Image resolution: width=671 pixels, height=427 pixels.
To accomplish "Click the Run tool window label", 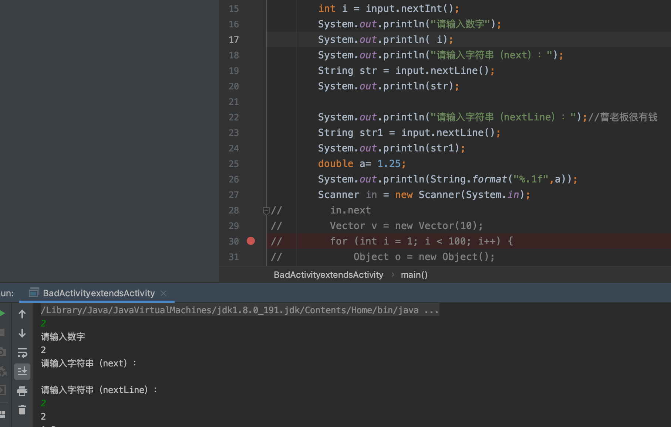I will (6, 293).
